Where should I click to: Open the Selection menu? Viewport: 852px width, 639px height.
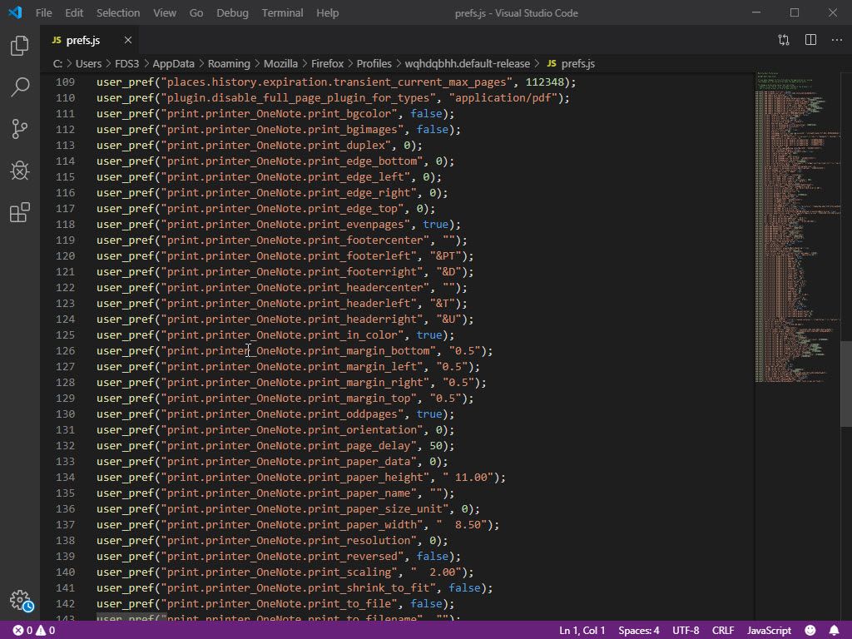click(118, 13)
